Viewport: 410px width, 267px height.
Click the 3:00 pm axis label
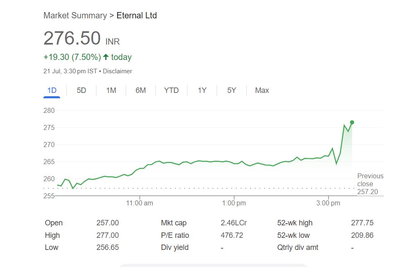click(x=328, y=203)
